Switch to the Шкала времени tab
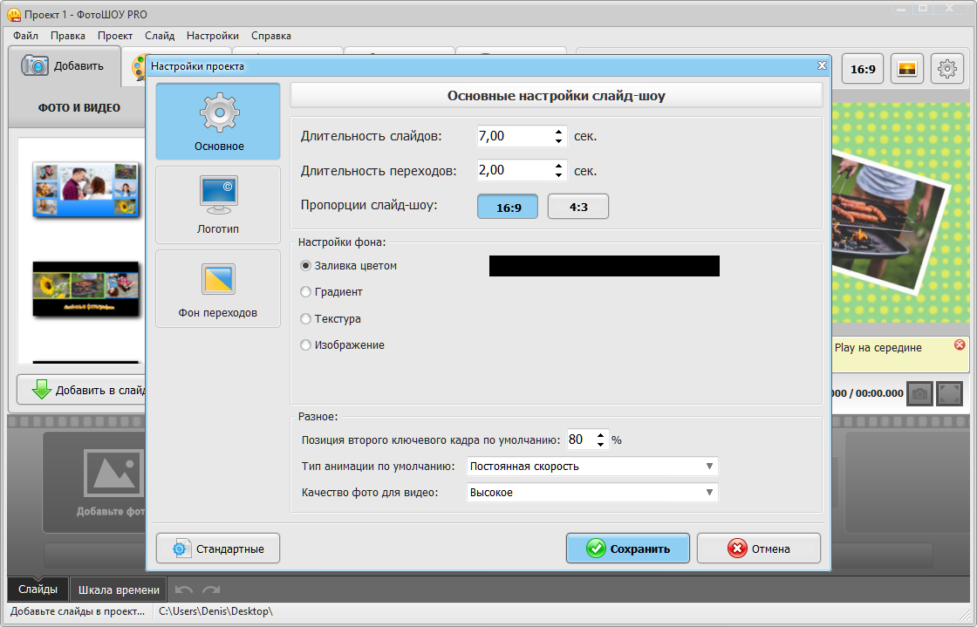 pos(119,590)
